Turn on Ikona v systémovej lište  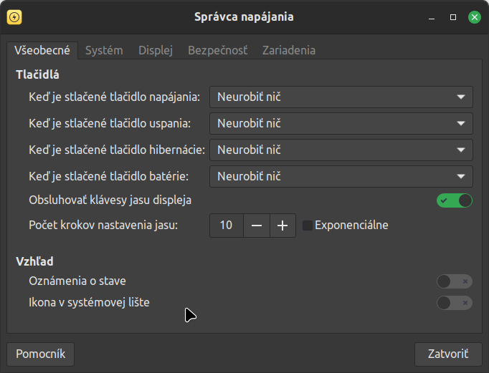pyautogui.click(x=455, y=303)
